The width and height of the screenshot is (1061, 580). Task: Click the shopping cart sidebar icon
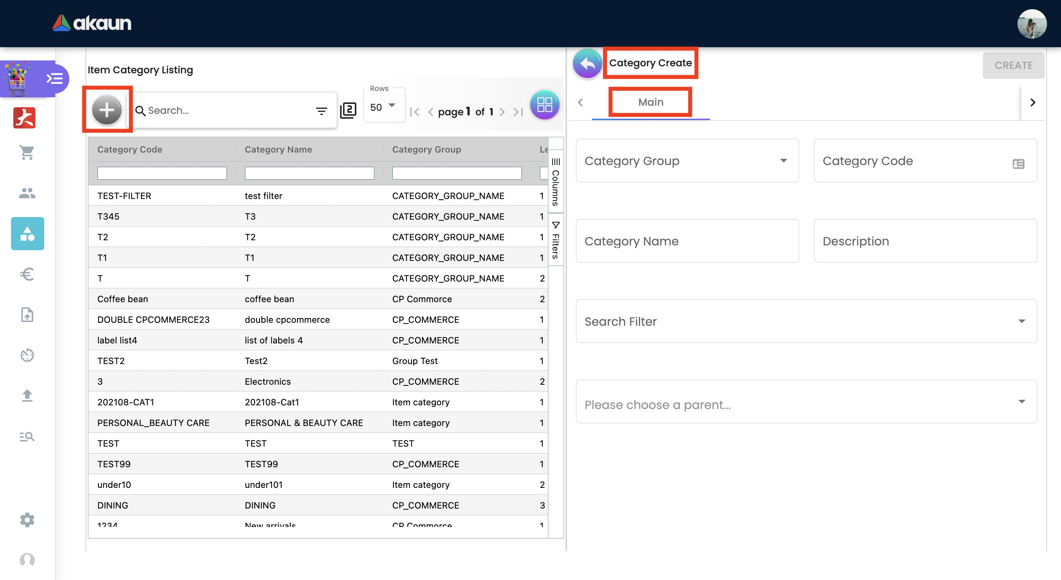click(x=27, y=153)
